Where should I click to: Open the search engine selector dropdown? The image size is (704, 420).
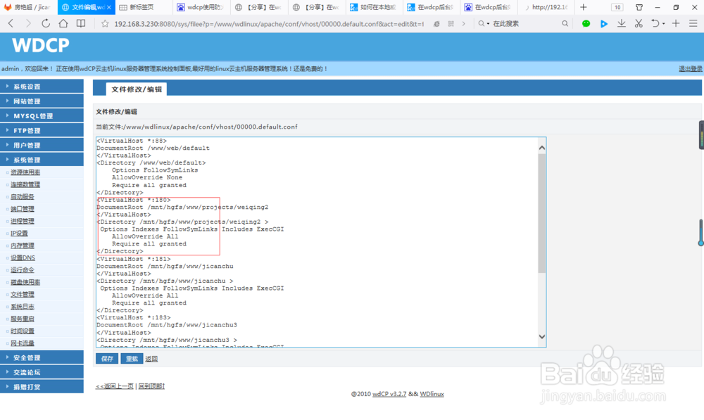point(484,23)
